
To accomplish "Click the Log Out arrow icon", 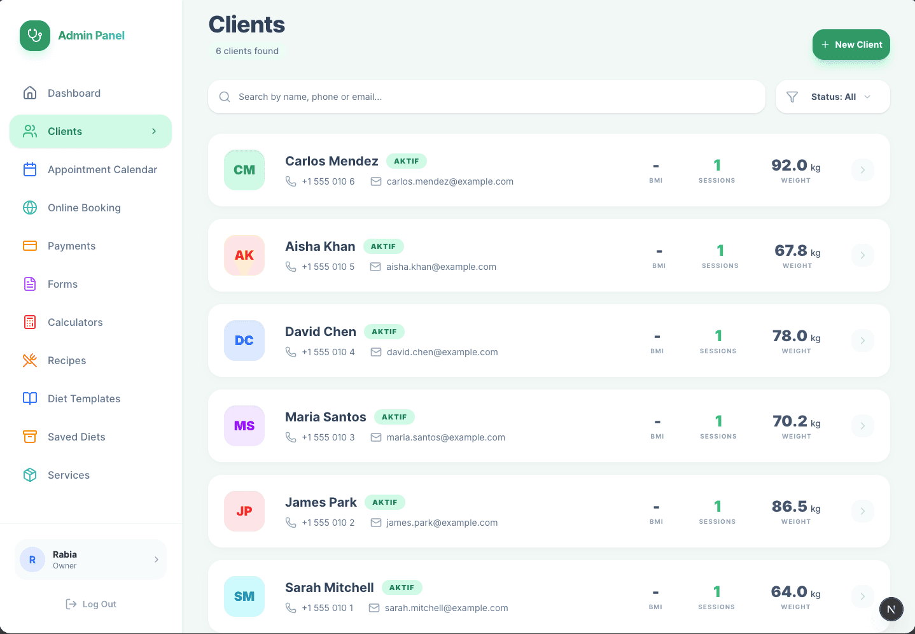I will coord(71,604).
